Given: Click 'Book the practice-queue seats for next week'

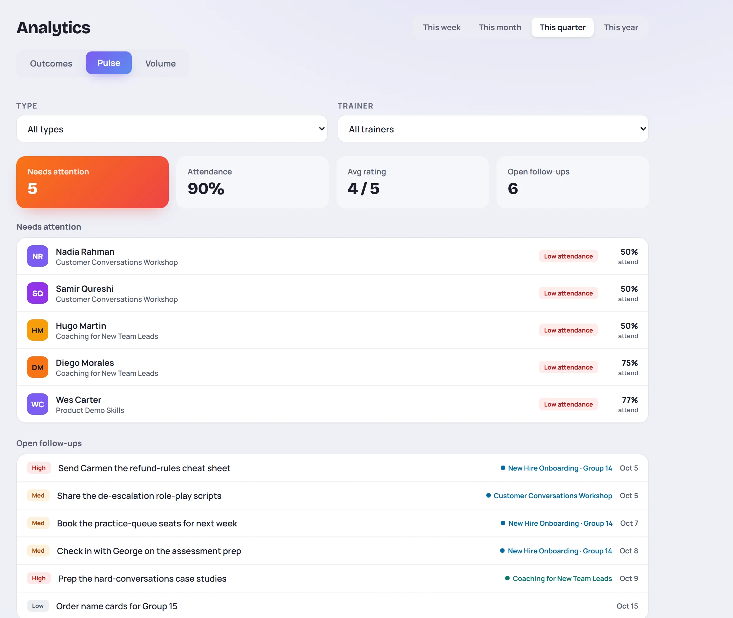Looking at the screenshot, I should (x=147, y=523).
